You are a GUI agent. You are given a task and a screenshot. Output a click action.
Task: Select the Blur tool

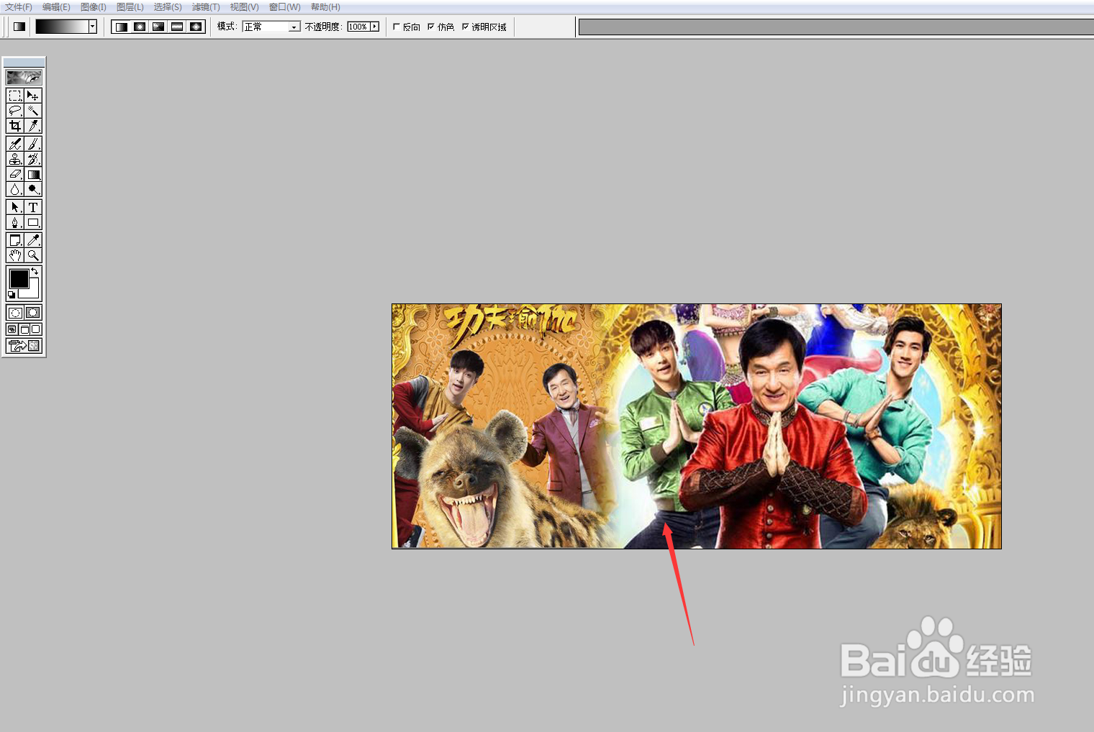coord(14,189)
